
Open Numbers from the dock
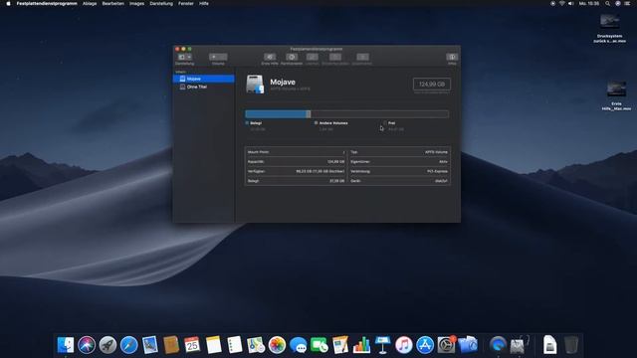(x=361, y=345)
